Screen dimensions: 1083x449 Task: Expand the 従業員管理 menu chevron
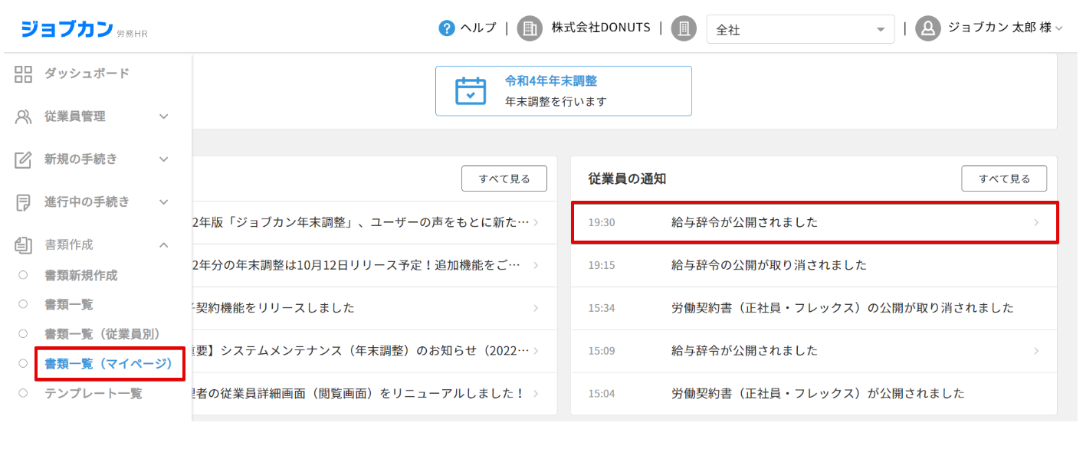click(x=163, y=117)
